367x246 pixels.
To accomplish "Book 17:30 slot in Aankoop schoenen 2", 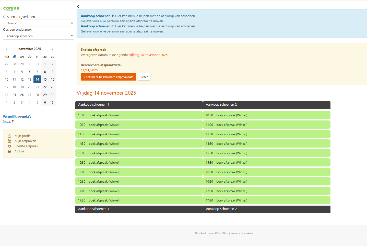I will click(267, 200).
